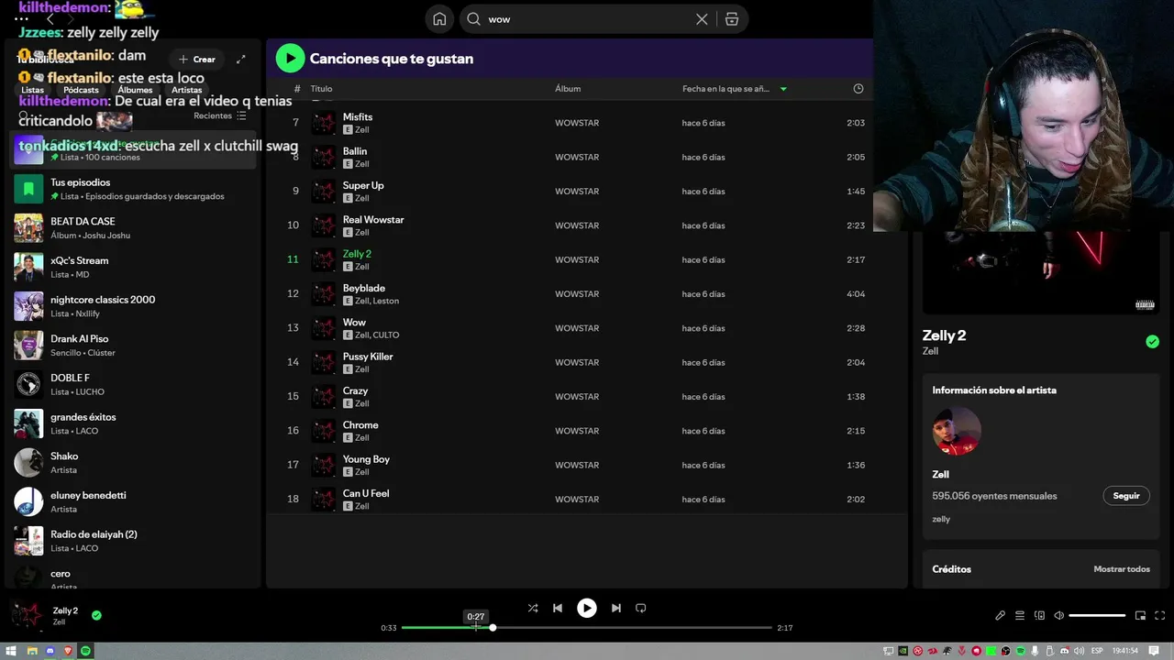Select the song Misfits
Viewport: 1174px width, 660px height.
pyautogui.click(x=358, y=117)
